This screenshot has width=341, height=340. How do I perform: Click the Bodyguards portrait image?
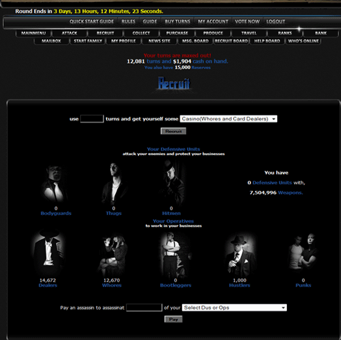(55, 184)
